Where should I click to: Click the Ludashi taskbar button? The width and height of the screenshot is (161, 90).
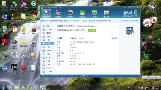(43, 88)
